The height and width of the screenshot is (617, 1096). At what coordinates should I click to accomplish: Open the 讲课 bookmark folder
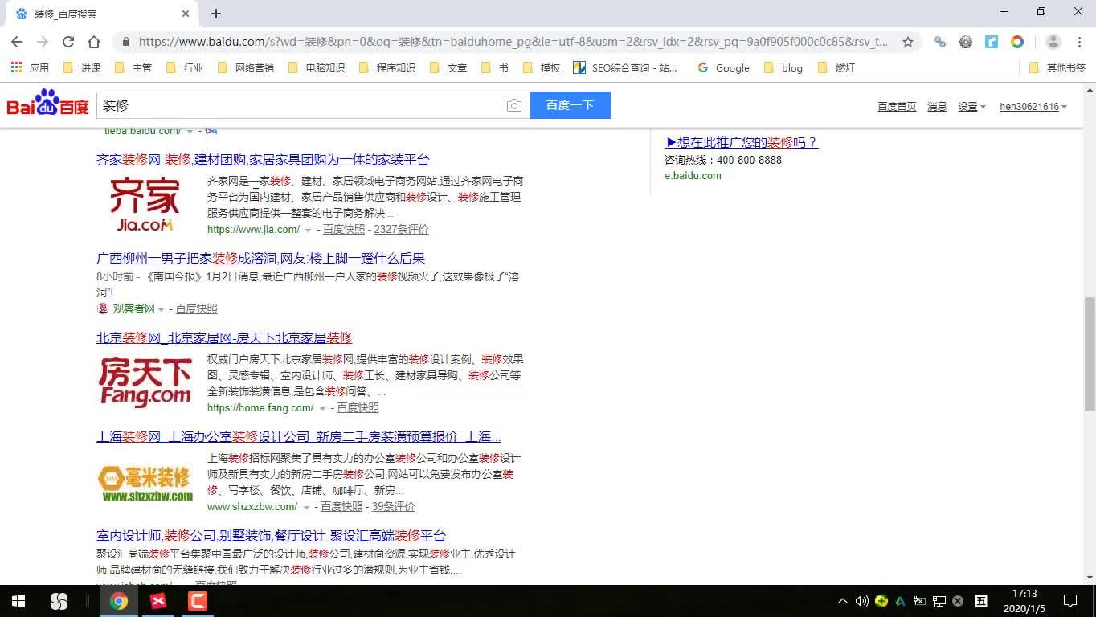click(81, 67)
